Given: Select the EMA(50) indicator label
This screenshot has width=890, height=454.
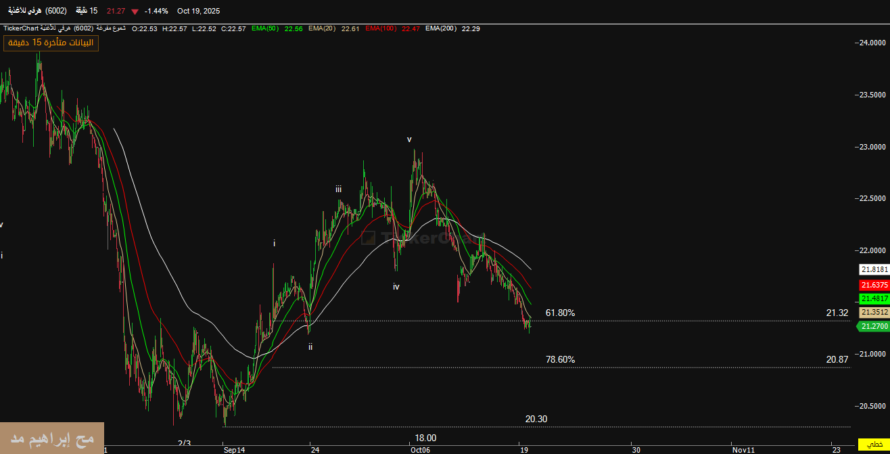Looking at the screenshot, I should [x=264, y=28].
